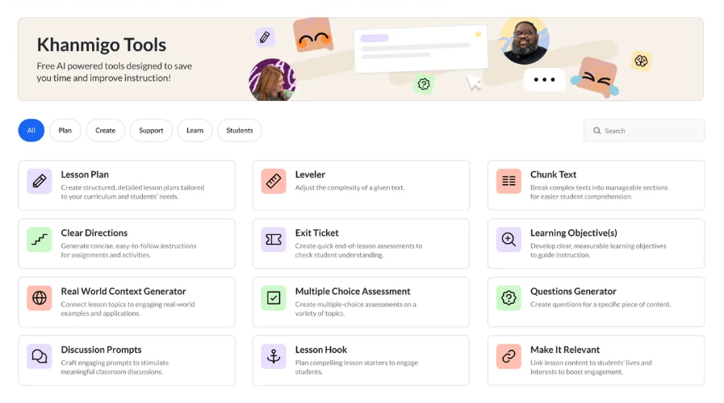Click the Discussion Prompts chat bubbles icon
This screenshot has width=724, height=403.
[40, 356]
